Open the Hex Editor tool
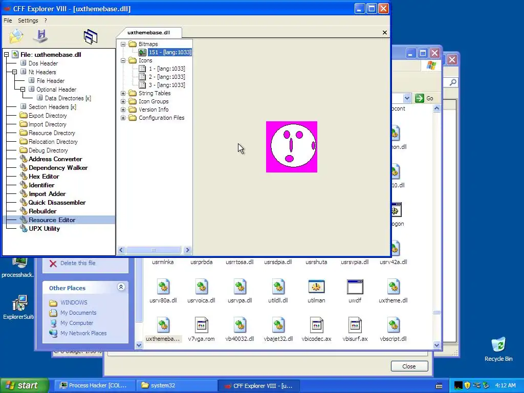This screenshot has height=393, width=524. tap(44, 177)
